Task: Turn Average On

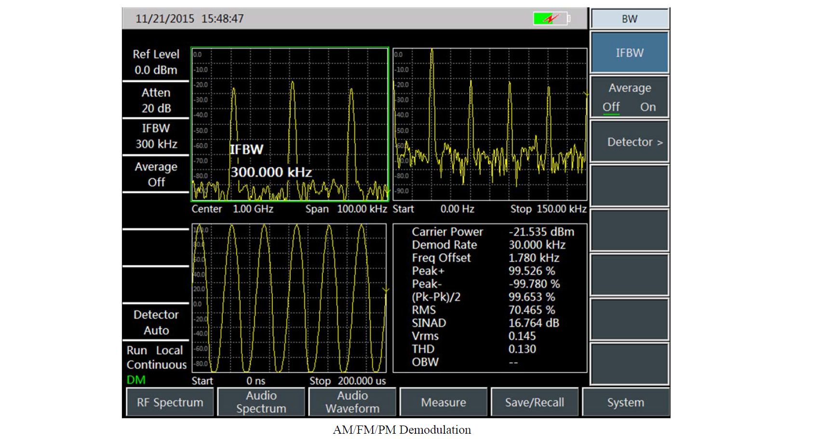Action: [648, 107]
